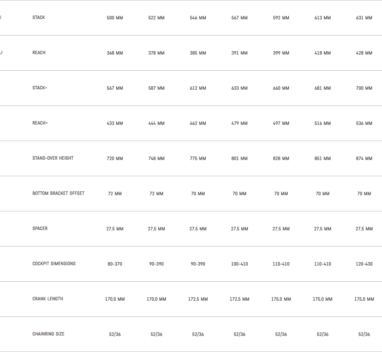This screenshot has height=352, width=382.
Task: Click the 120-430 cockpit dimensions value
Action: [364, 264]
